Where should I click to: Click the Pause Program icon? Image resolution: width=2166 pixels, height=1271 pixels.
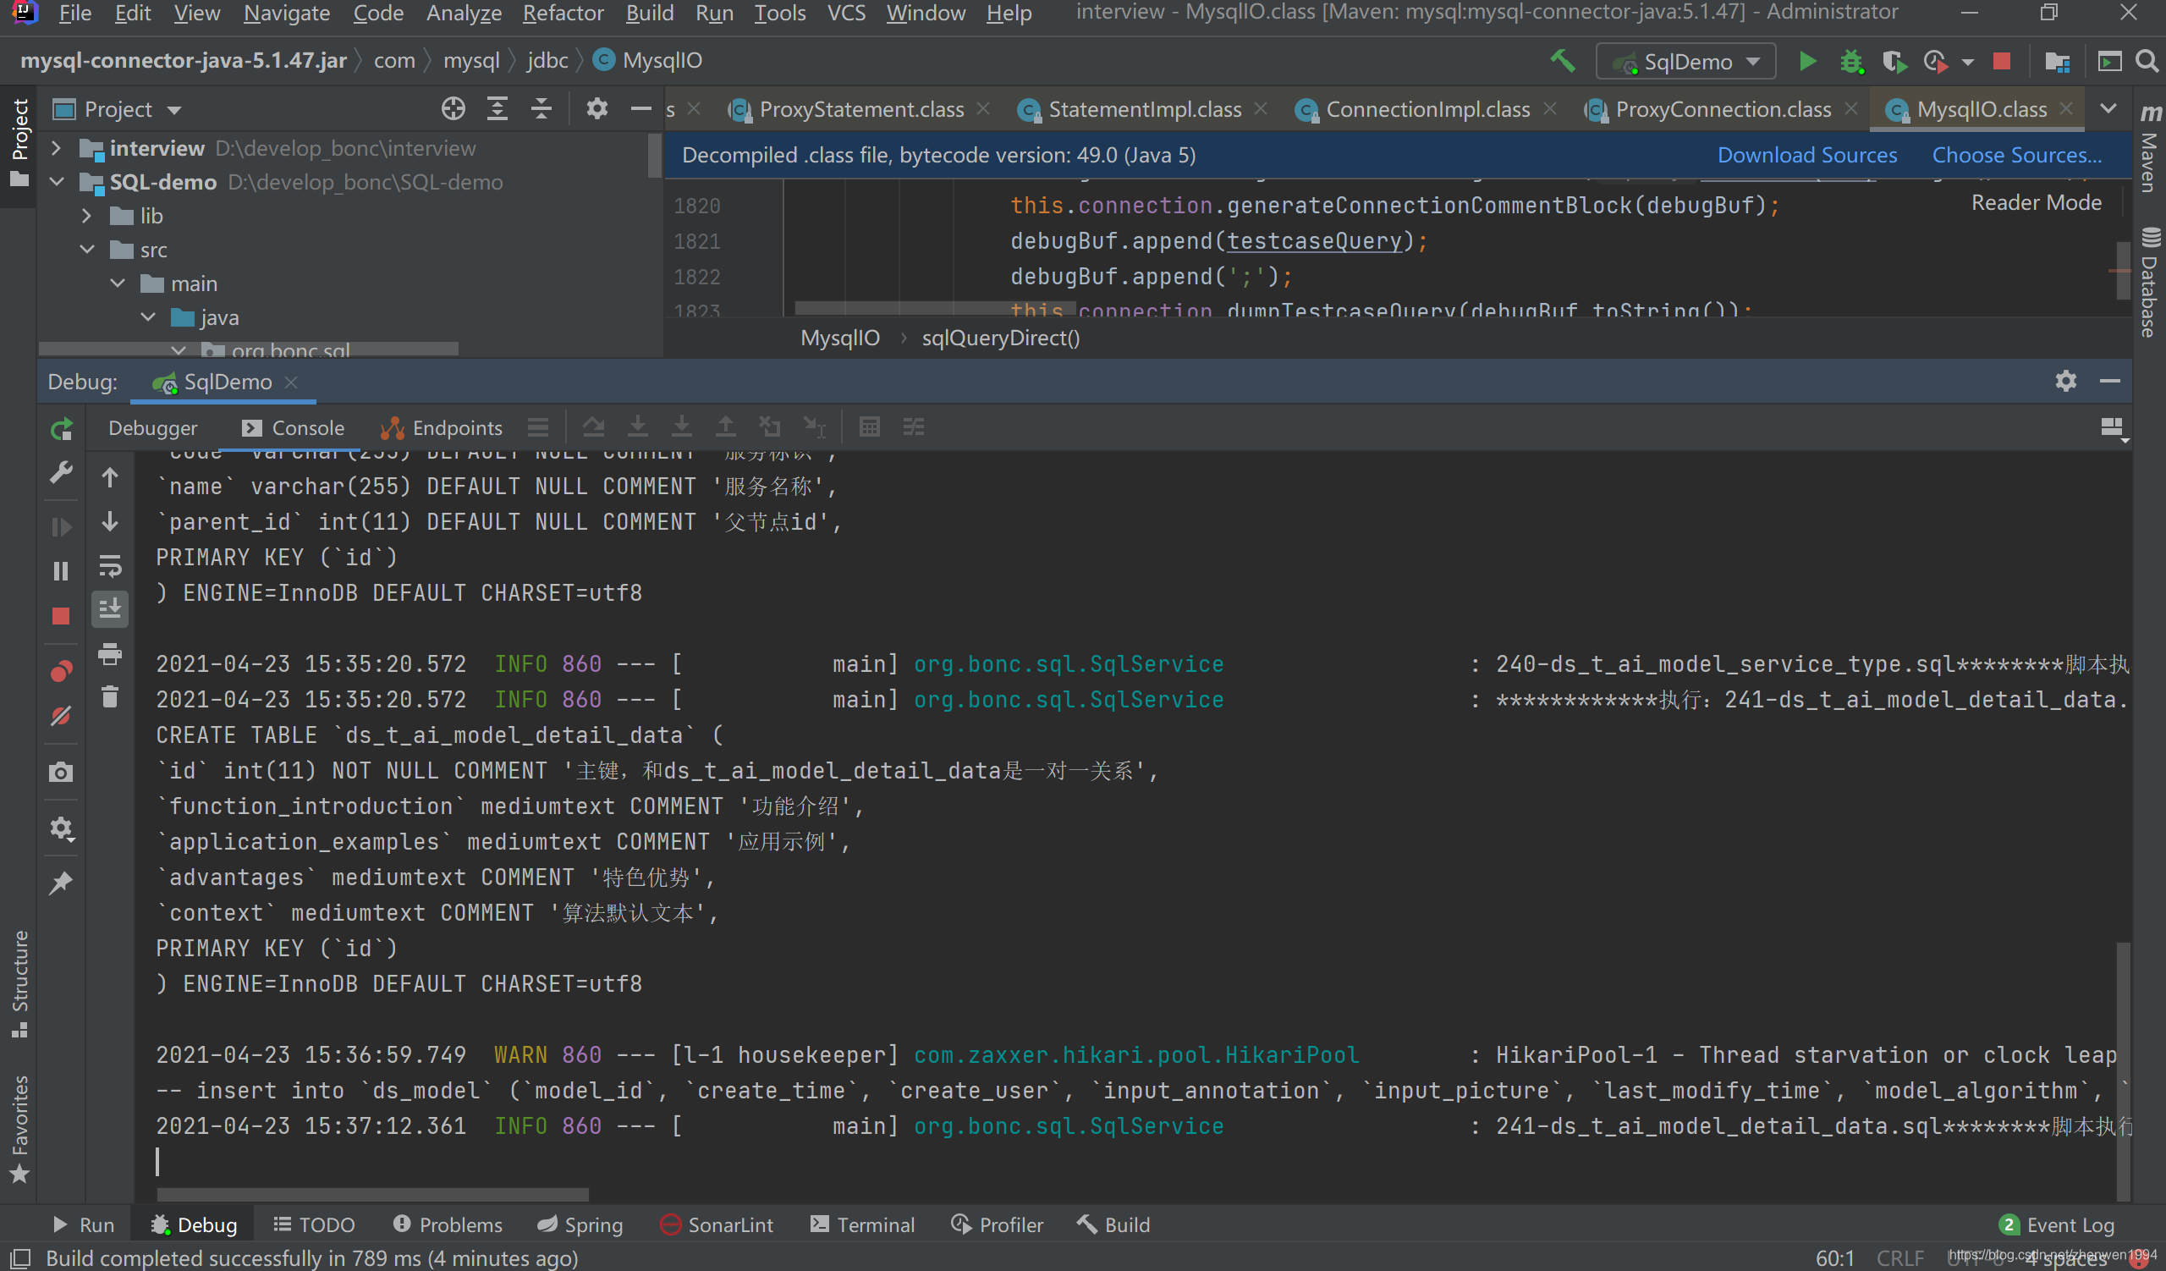tap(61, 570)
